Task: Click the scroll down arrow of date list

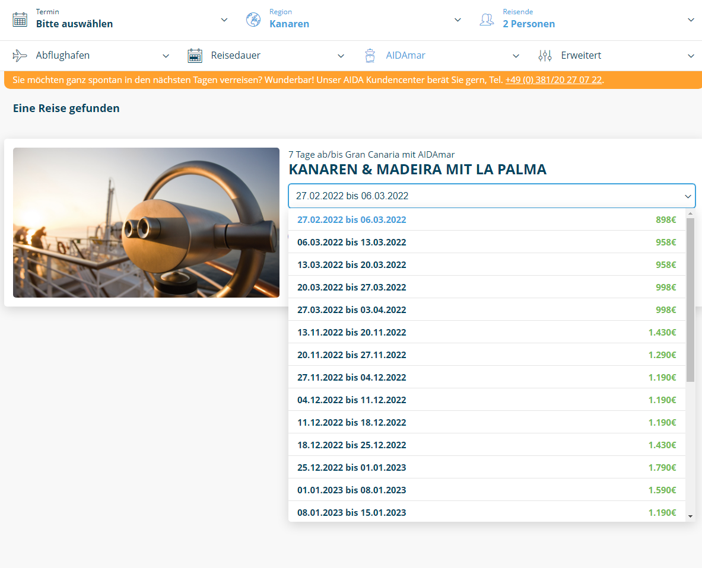Action: 690,516
